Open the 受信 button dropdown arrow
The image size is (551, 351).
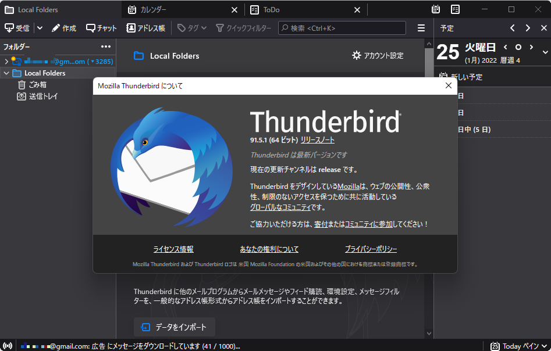pyautogui.click(x=39, y=27)
